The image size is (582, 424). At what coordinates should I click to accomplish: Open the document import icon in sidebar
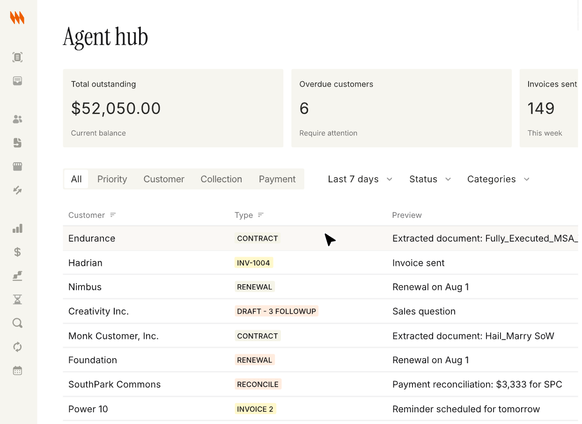pyautogui.click(x=17, y=143)
